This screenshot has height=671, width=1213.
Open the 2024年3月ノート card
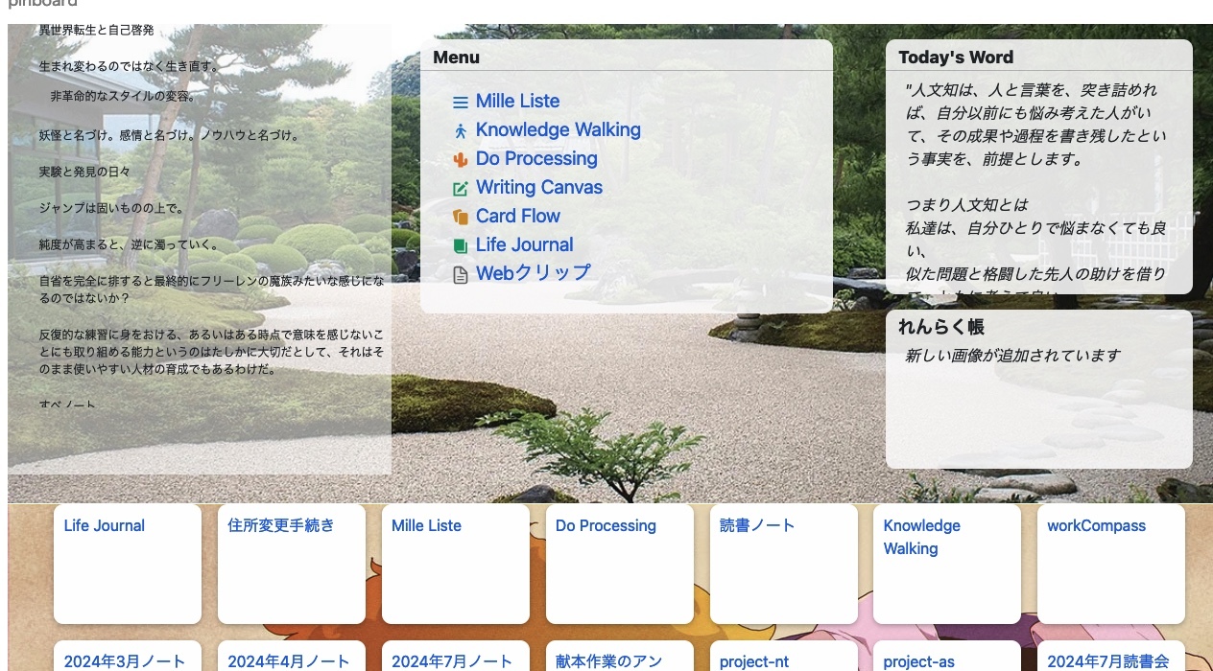(128, 657)
